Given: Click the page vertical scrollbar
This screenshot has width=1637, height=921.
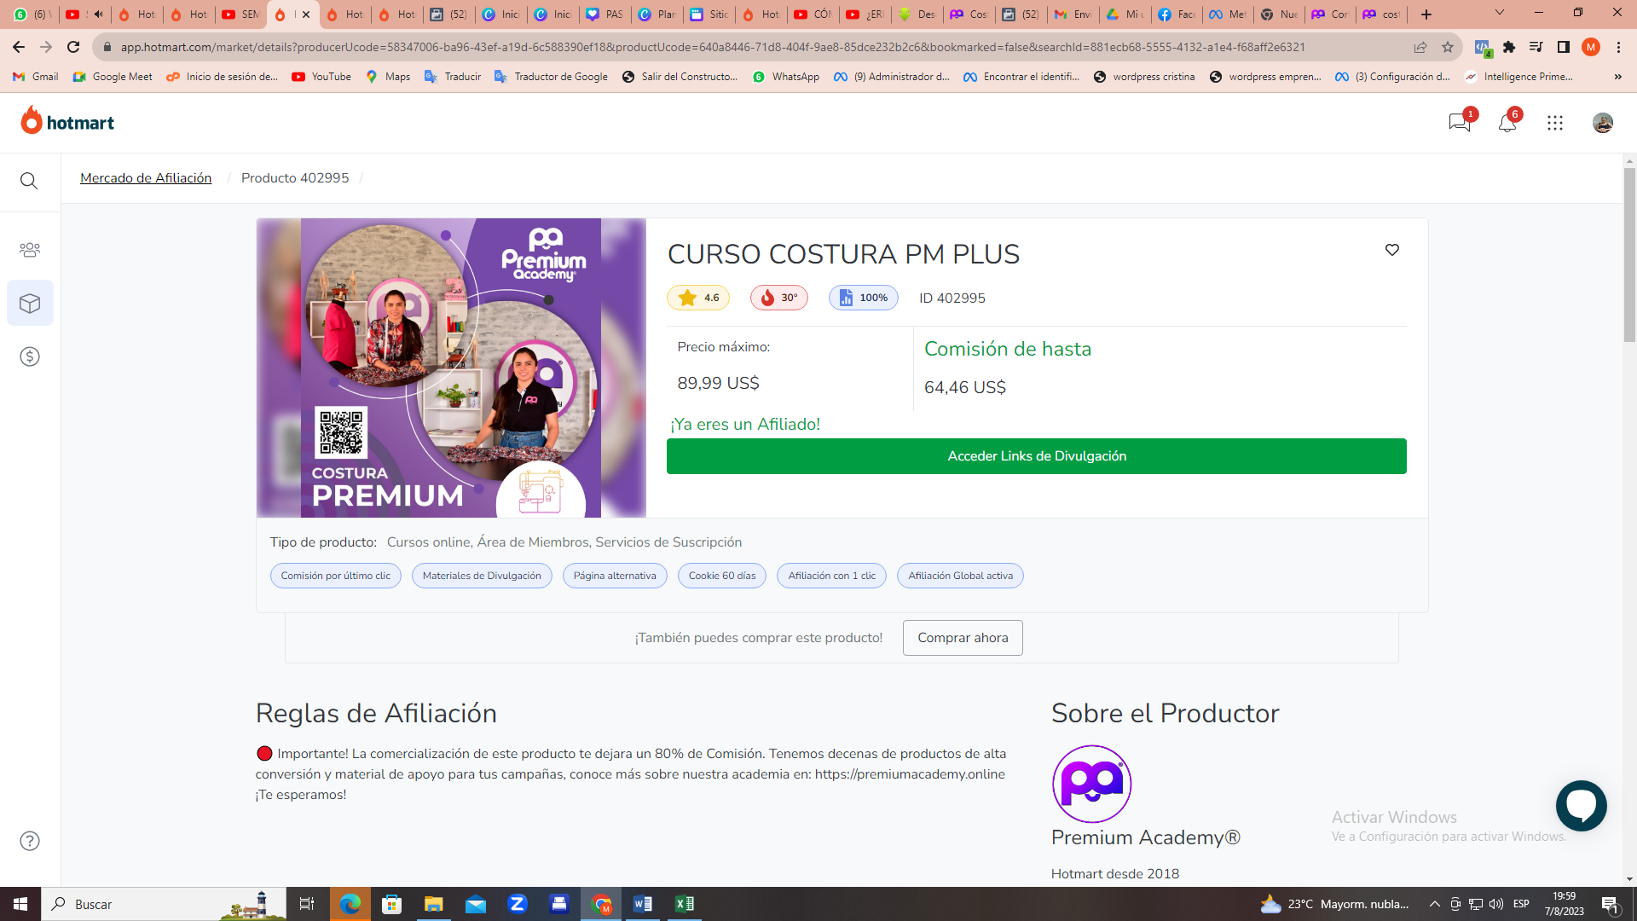Looking at the screenshot, I should pyautogui.click(x=1629, y=254).
